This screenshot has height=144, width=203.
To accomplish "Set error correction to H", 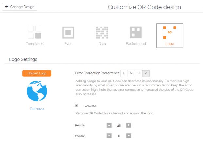I will [x=138, y=73].
